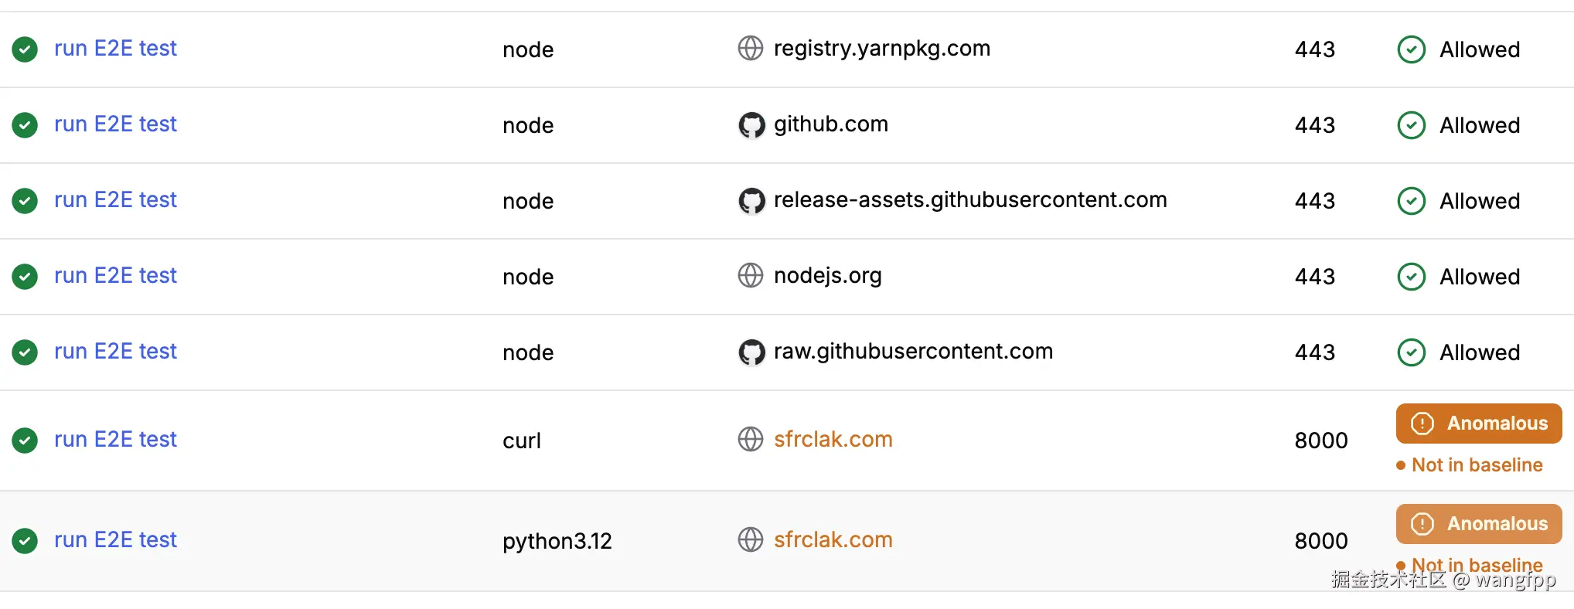Click sfrclak.com domain in the python3.12 row
This screenshot has width=1574, height=609.
point(833,540)
